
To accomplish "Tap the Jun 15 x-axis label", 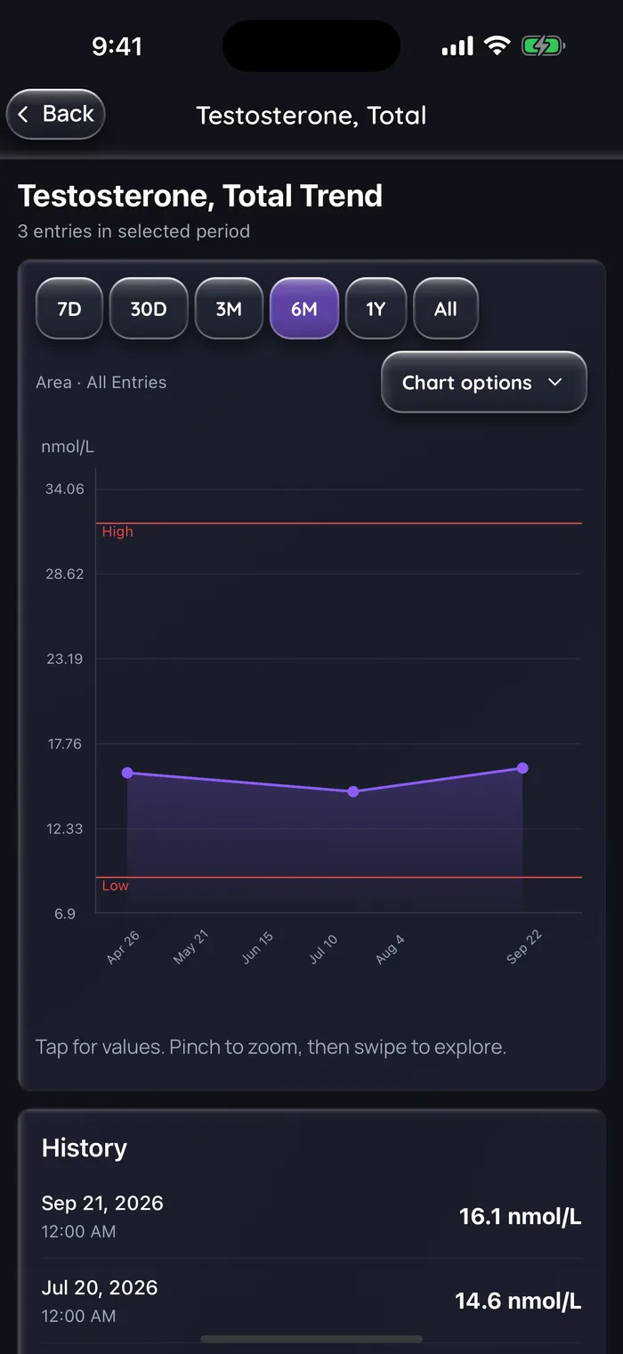I will point(257,948).
